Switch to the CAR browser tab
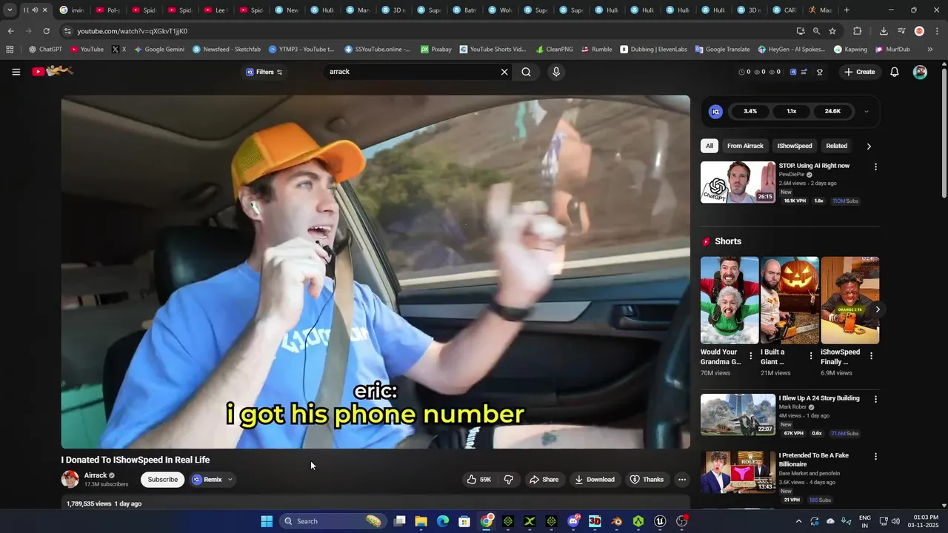This screenshot has width=948, height=533. pos(784,10)
